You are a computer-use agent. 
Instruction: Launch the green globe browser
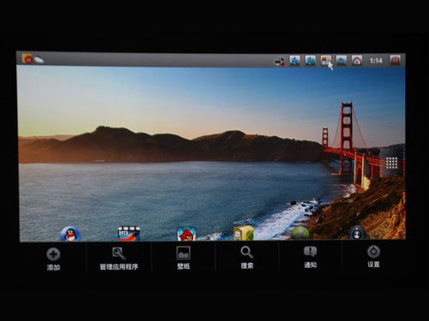pos(300,233)
